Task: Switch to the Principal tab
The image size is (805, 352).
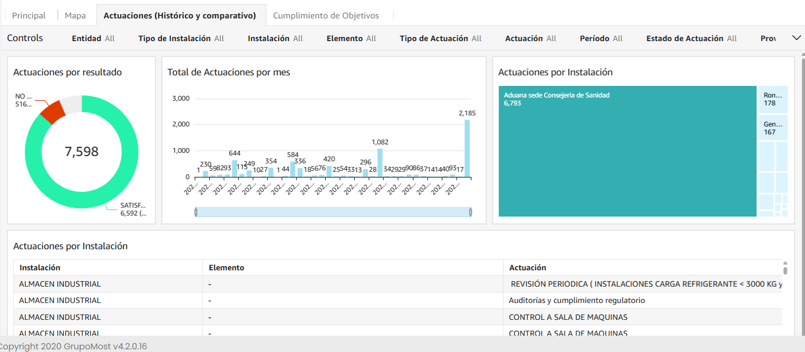Action: [x=29, y=16]
